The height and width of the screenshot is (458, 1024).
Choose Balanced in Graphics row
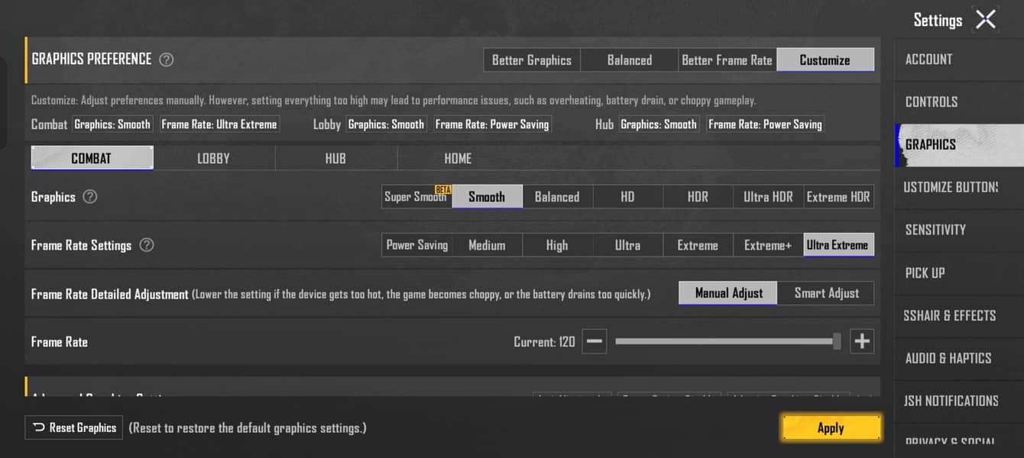point(558,197)
